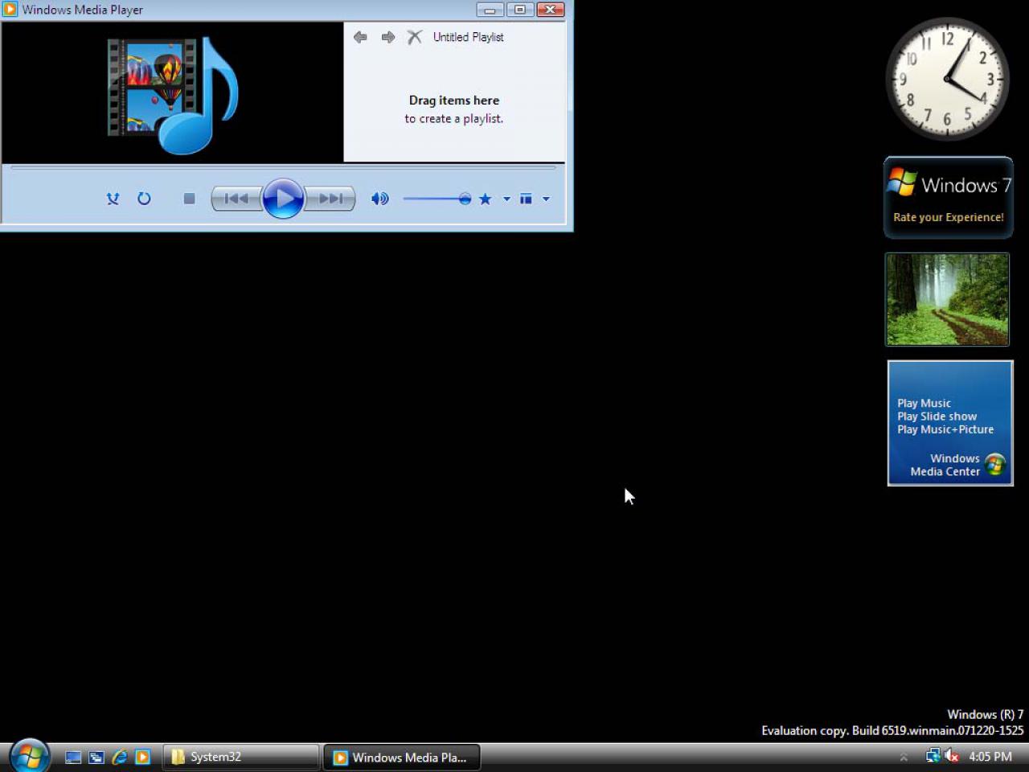Open the 'Rate your Experience!' Windows 7 gadget
This screenshot has height=772, width=1029.
[x=949, y=198]
